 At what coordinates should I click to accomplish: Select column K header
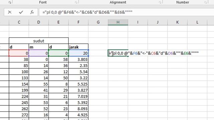pos(177,22)
